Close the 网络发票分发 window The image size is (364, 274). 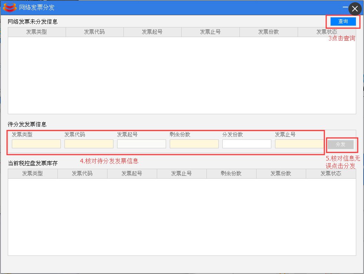(x=355, y=9)
